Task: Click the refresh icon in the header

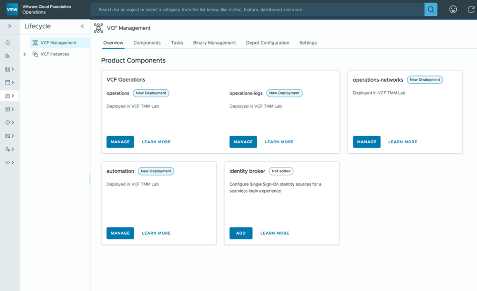Action: click(471, 9)
